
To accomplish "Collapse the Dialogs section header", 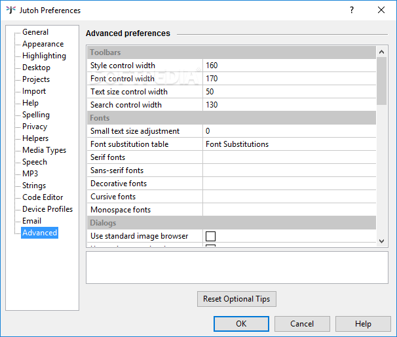I will click(x=231, y=223).
